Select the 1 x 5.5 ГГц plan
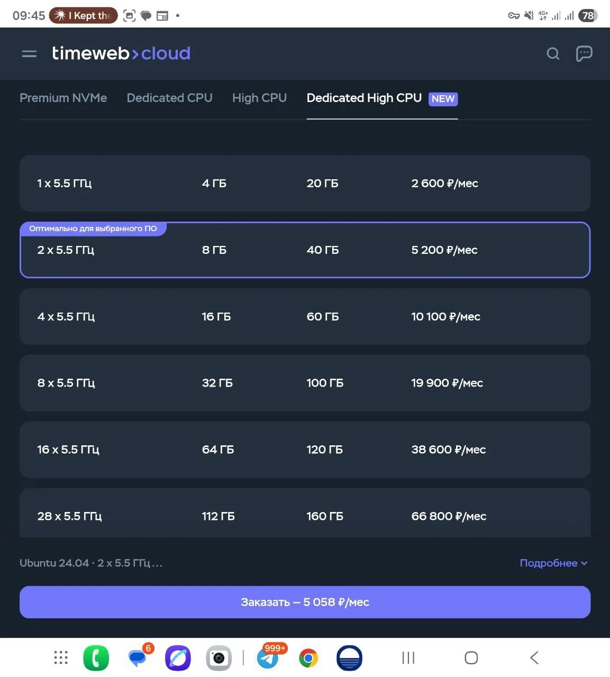 click(305, 184)
